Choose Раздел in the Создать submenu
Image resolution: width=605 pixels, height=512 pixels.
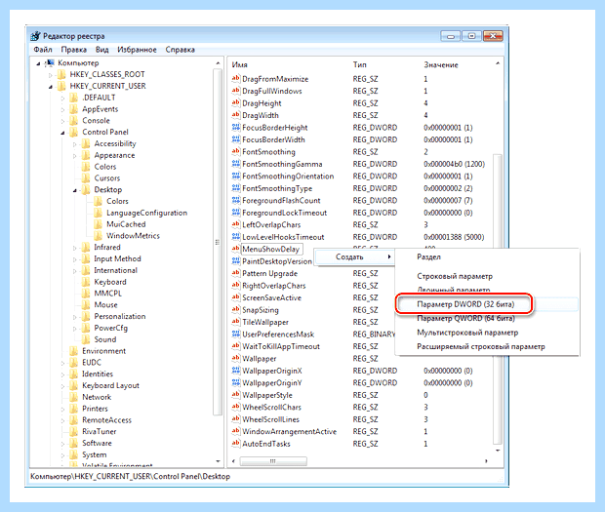point(428,256)
